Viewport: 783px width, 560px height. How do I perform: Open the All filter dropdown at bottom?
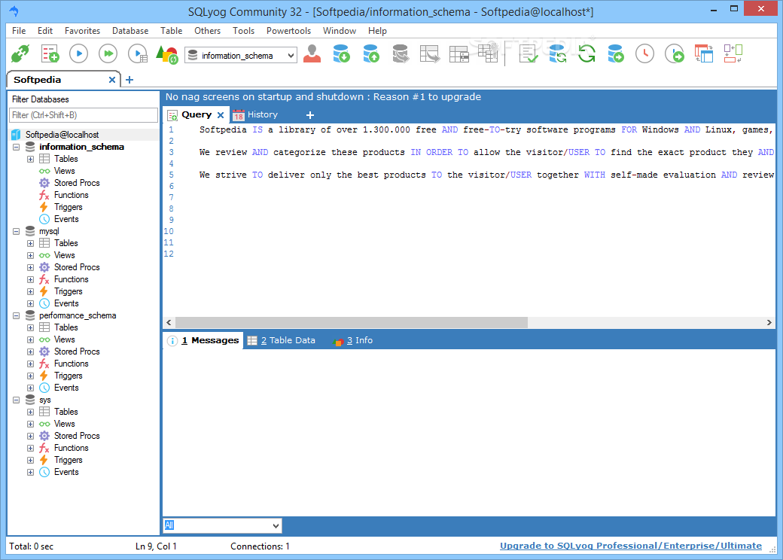click(x=222, y=525)
